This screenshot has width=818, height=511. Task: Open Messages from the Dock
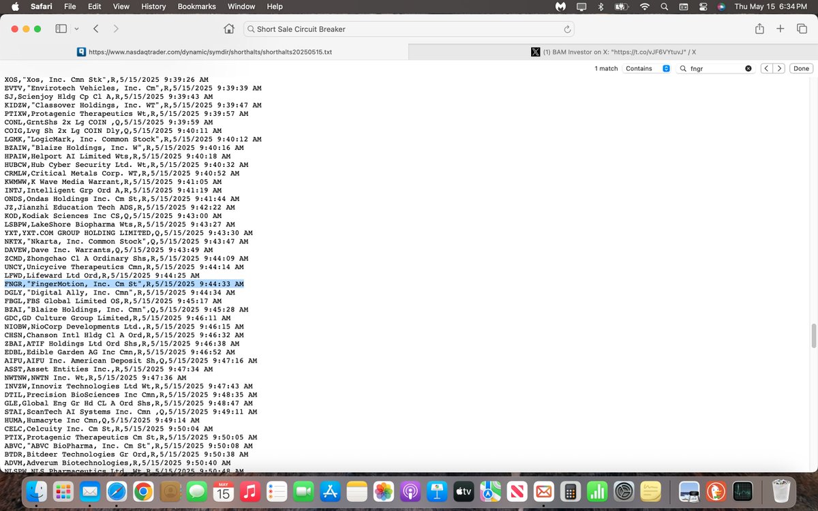[197, 491]
